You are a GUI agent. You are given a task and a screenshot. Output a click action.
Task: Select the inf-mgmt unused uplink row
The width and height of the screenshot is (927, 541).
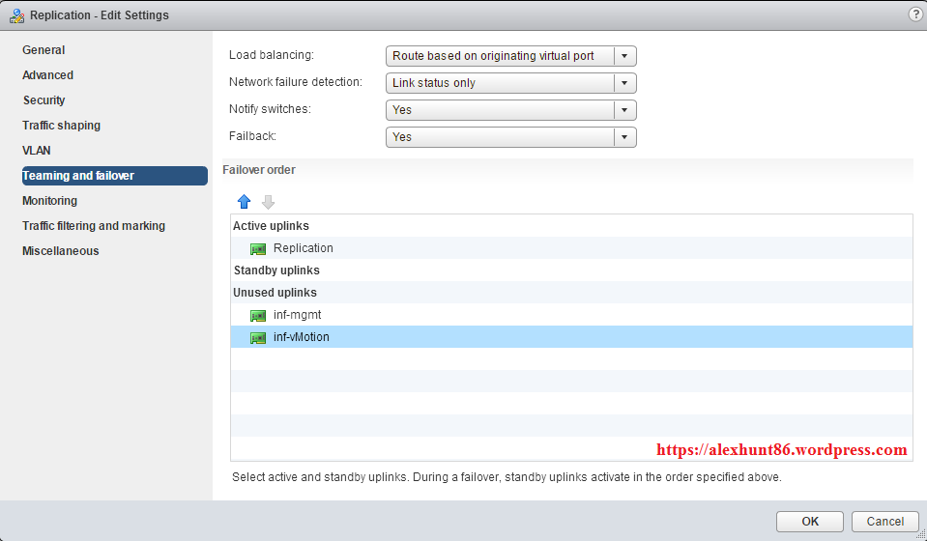click(299, 315)
